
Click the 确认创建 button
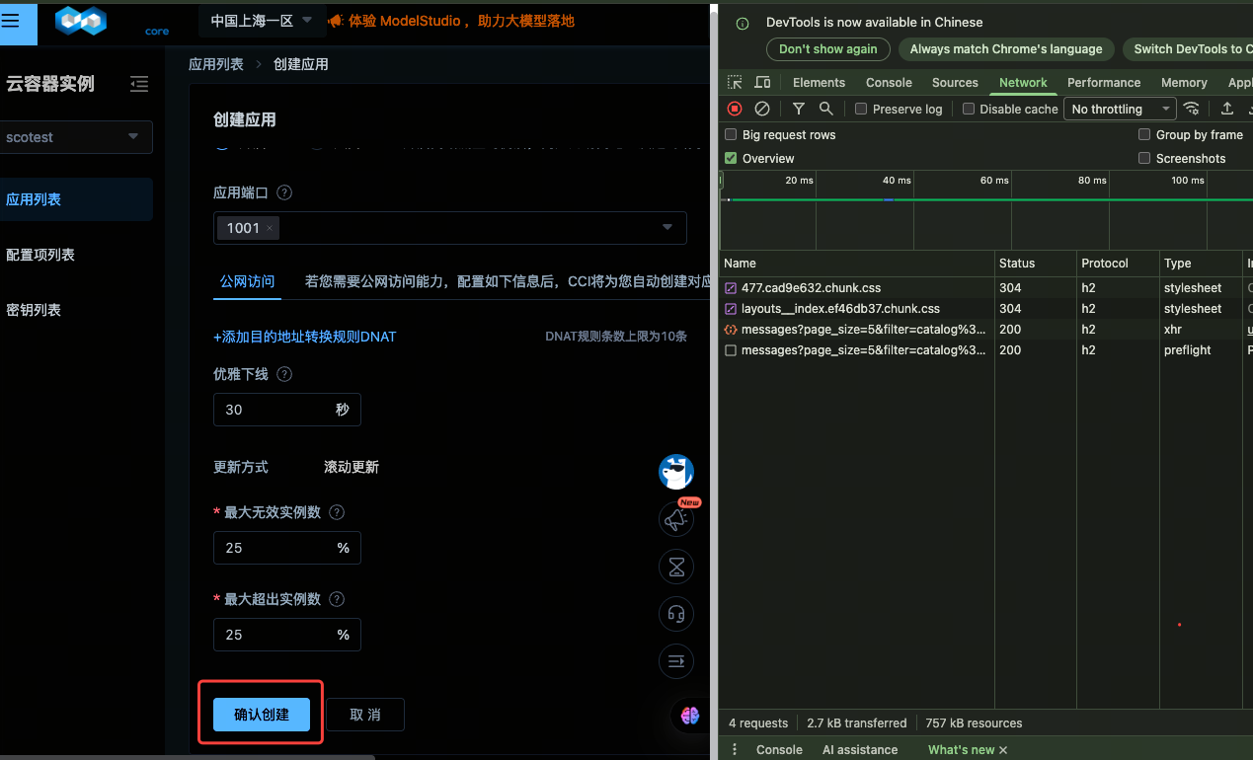[x=262, y=715]
